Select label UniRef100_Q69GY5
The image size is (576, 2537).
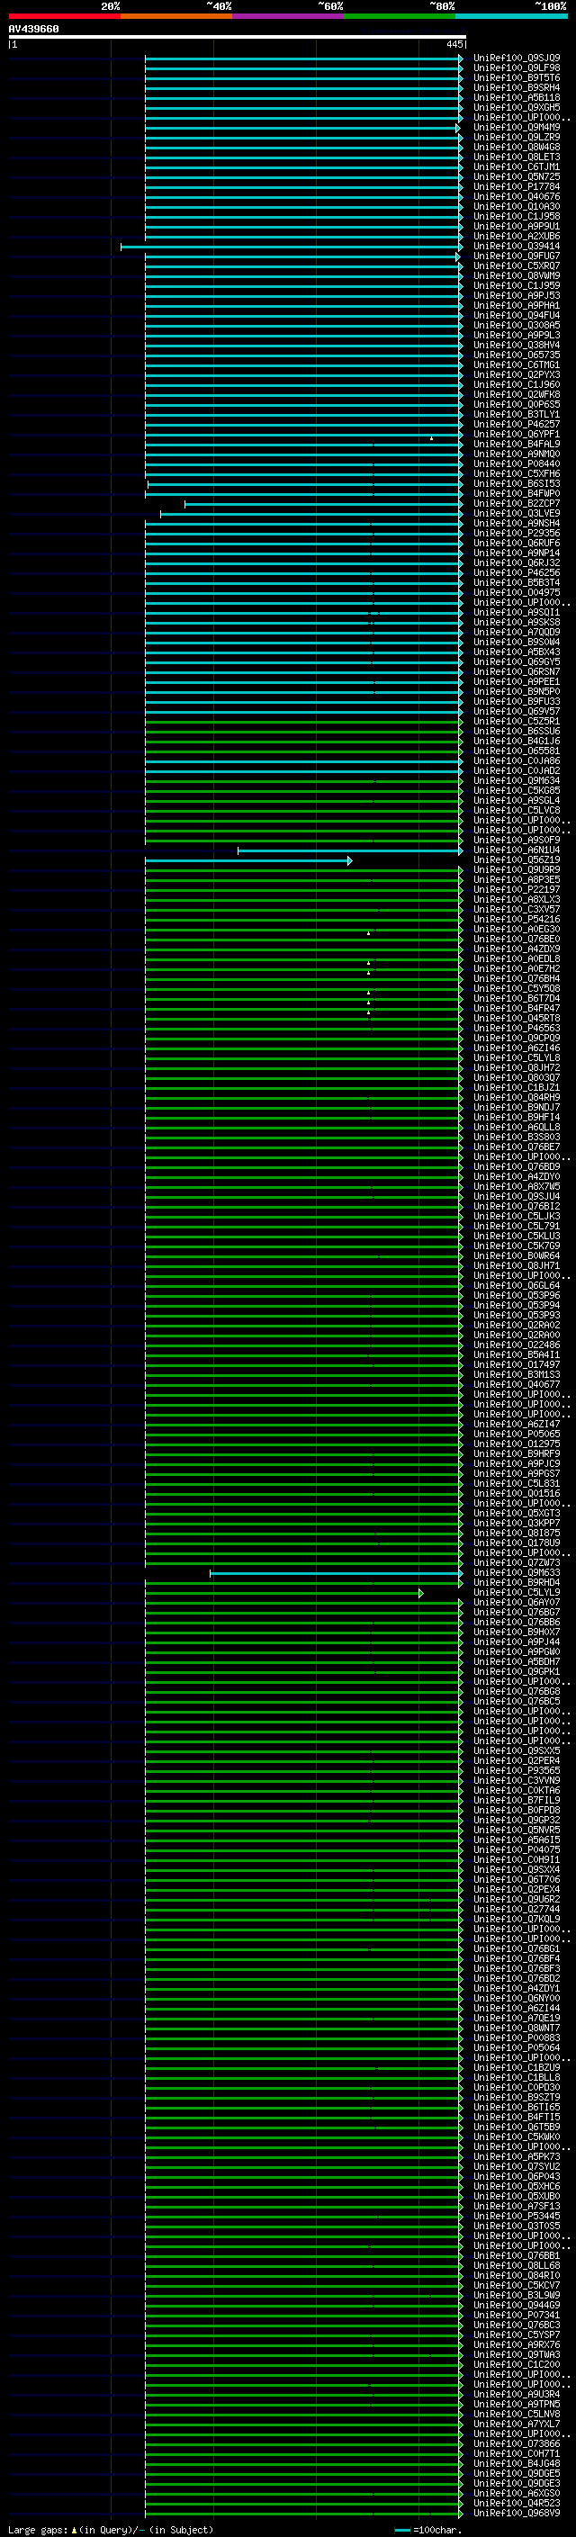[x=517, y=661]
